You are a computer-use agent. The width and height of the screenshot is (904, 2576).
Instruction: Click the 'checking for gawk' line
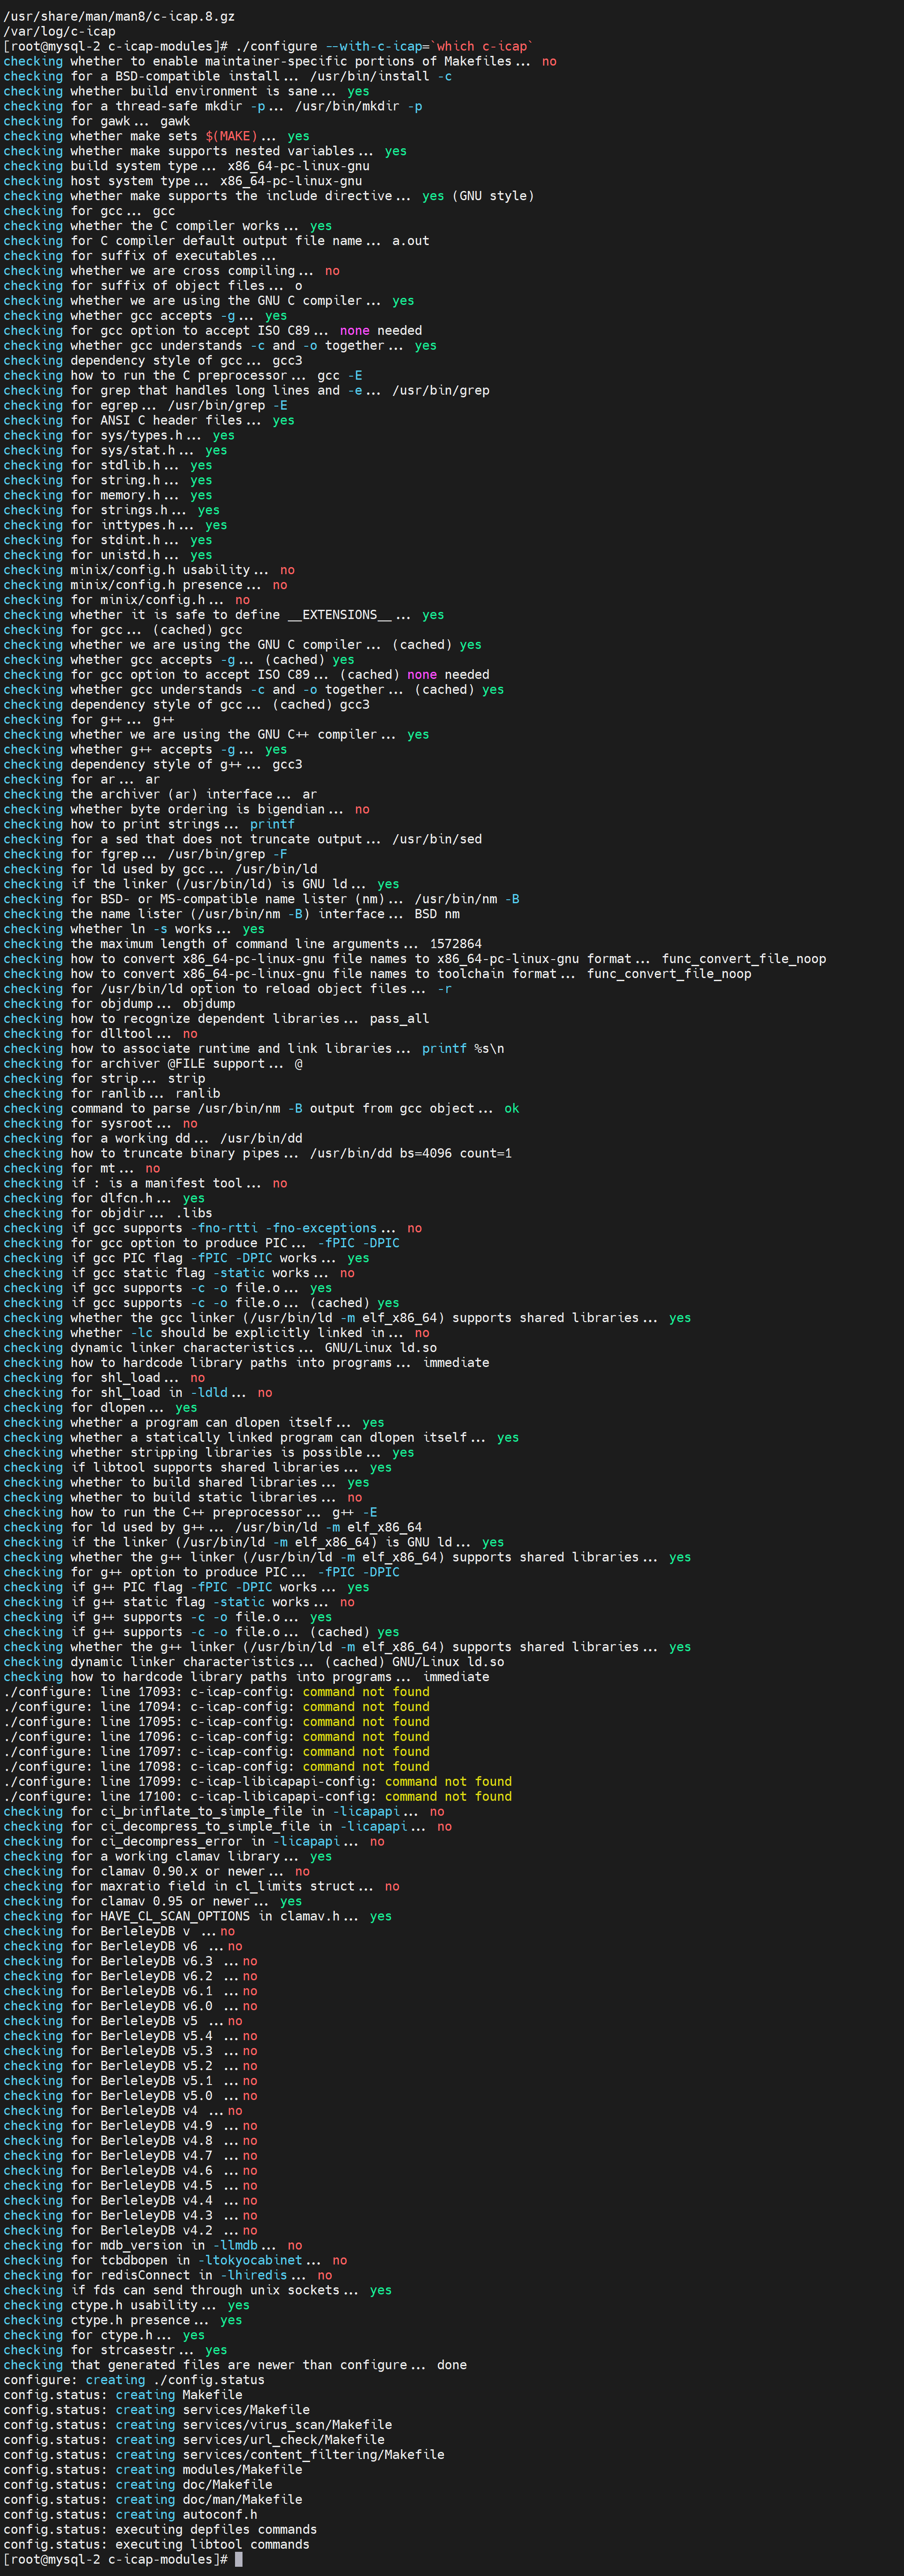(x=96, y=121)
